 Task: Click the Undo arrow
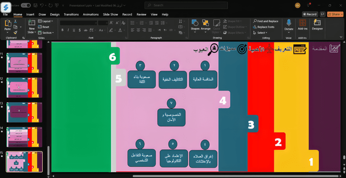[x=42, y=5]
